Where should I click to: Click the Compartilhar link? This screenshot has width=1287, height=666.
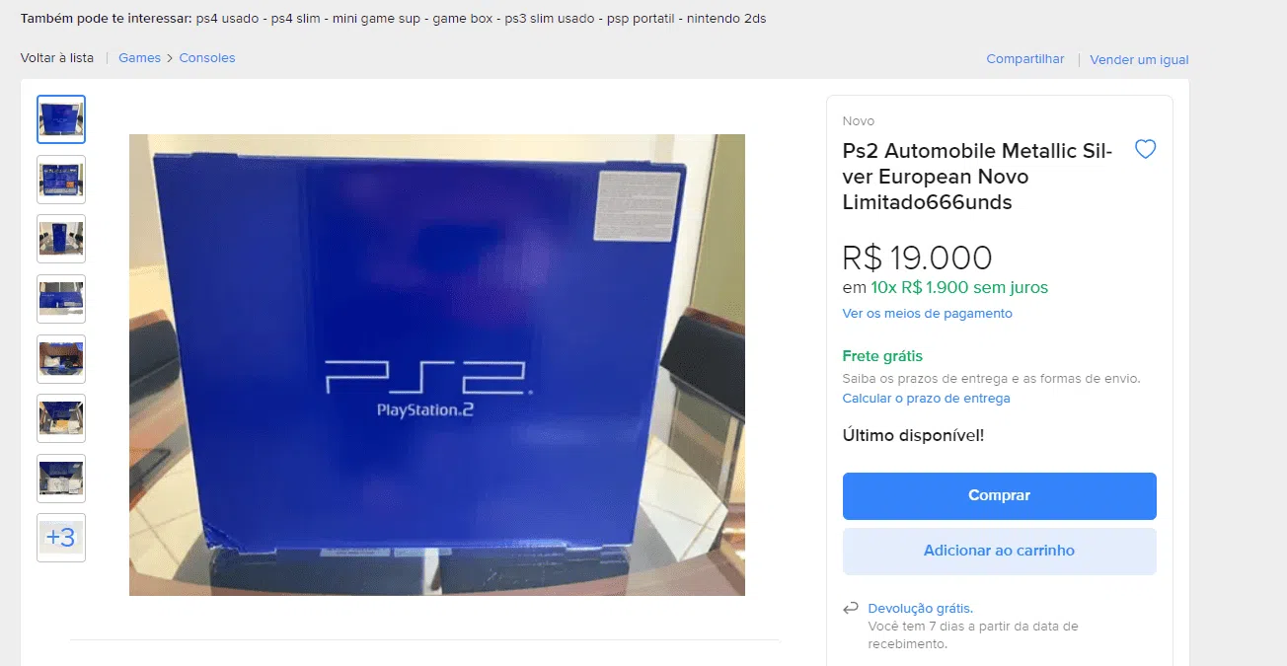pos(1025,59)
